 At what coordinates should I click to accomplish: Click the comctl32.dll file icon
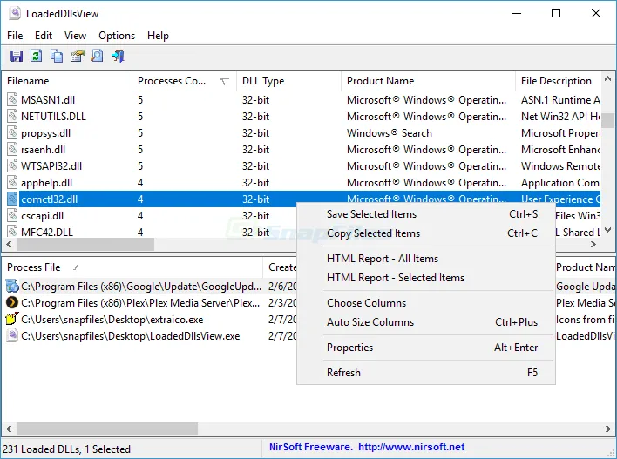[x=12, y=199]
